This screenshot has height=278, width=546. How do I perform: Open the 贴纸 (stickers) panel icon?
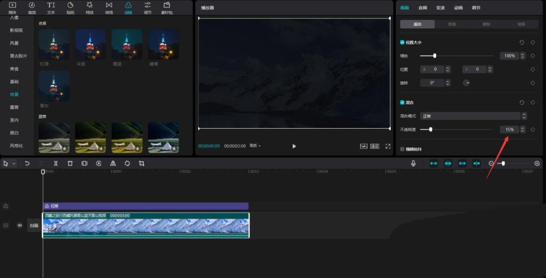pyautogui.click(x=70, y=7)
